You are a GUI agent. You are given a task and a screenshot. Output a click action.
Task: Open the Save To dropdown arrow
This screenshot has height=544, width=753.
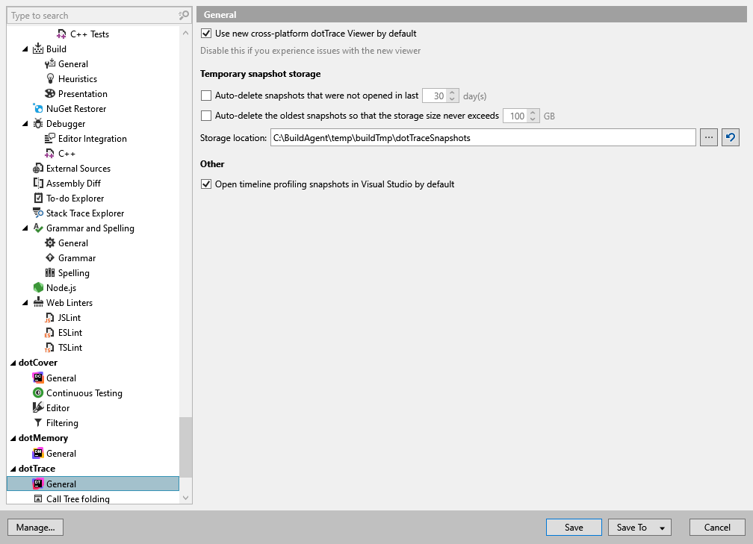[x=662, y=528]
